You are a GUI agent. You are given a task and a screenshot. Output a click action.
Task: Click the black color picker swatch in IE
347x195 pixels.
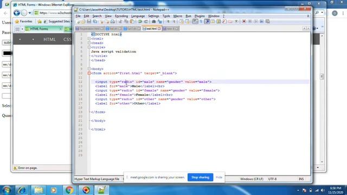click(7, 53)
